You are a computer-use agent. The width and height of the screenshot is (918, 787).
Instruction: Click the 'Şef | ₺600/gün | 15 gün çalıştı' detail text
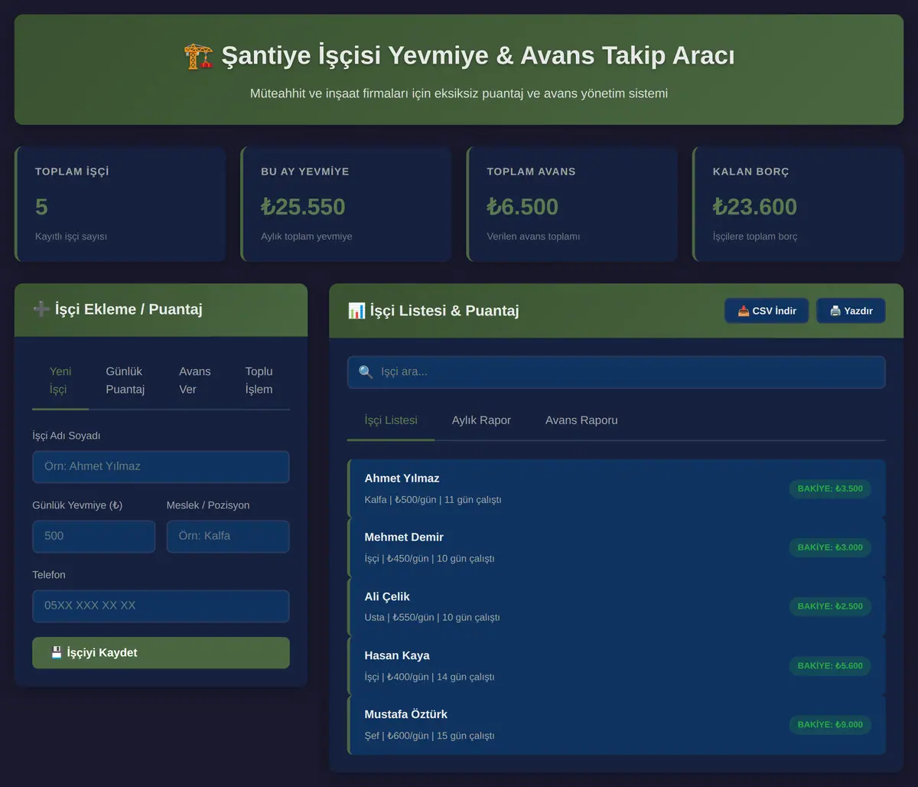point(429,736)
